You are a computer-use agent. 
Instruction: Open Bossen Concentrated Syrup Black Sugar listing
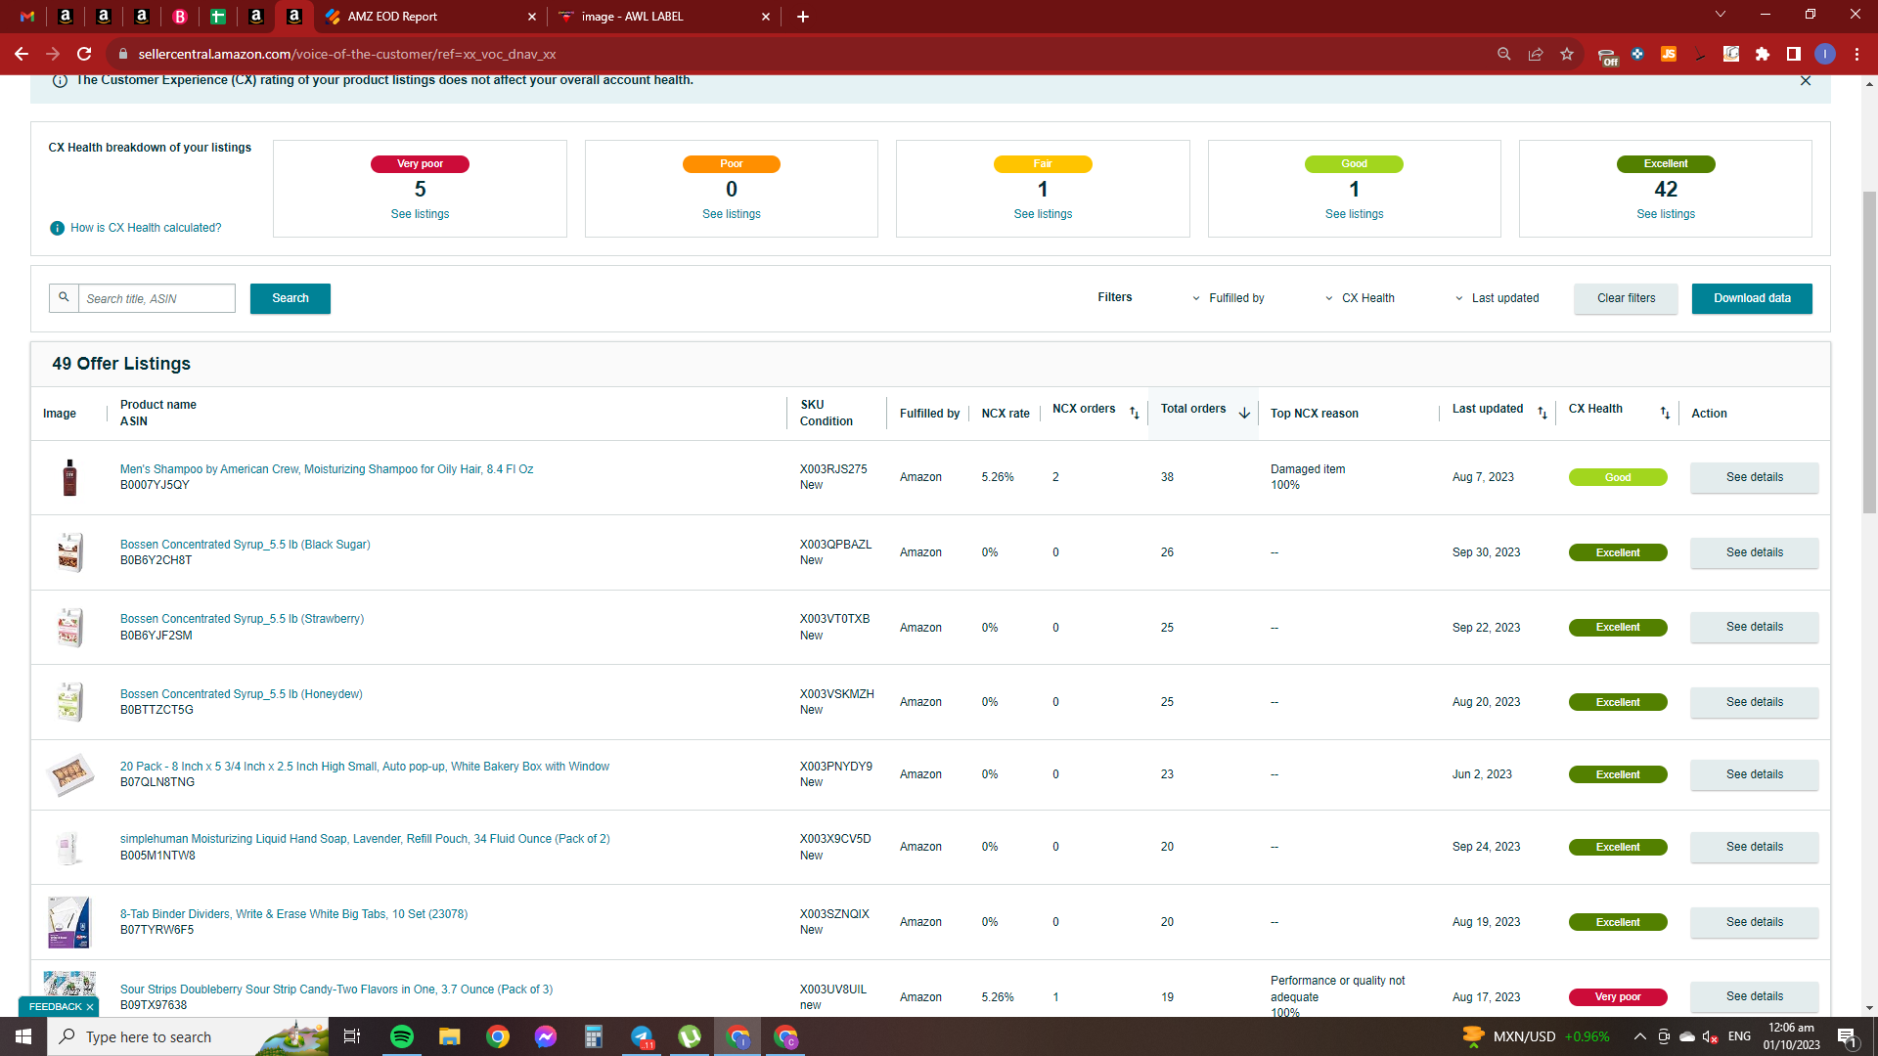coord(246,545)
